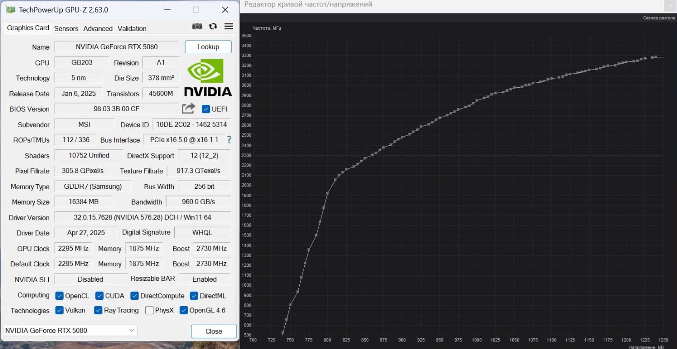Toggle the DirectCompute checkbox

click(x=134, y=296)
